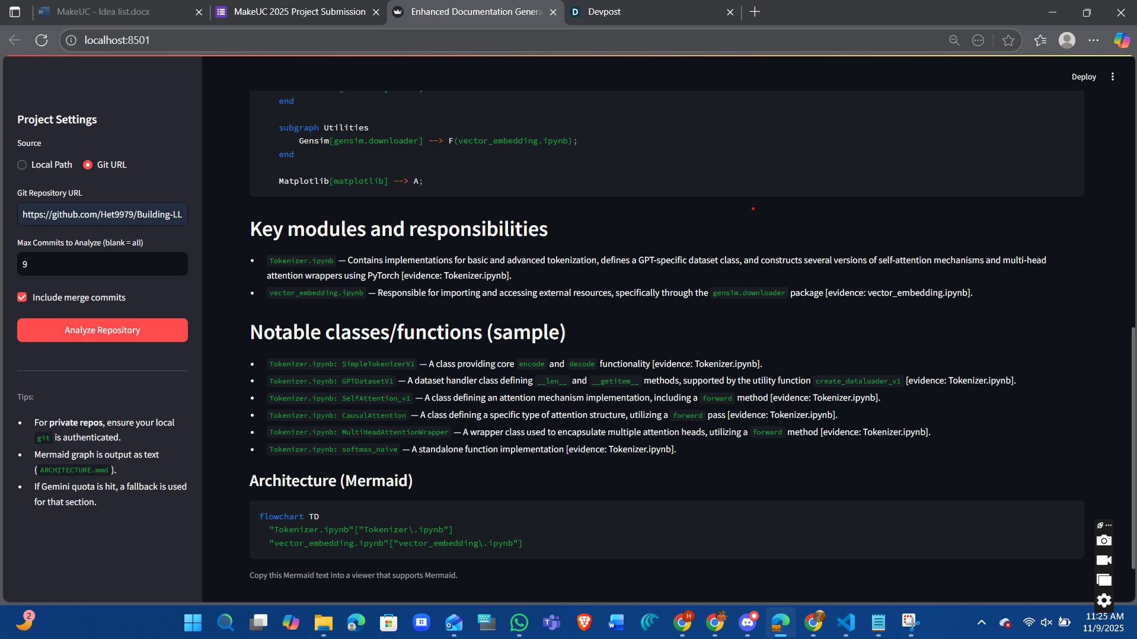Click the Deploy button
The height and width of the screenshot is (639, 1137).
pyautogui.click(x=1084, y=76)
